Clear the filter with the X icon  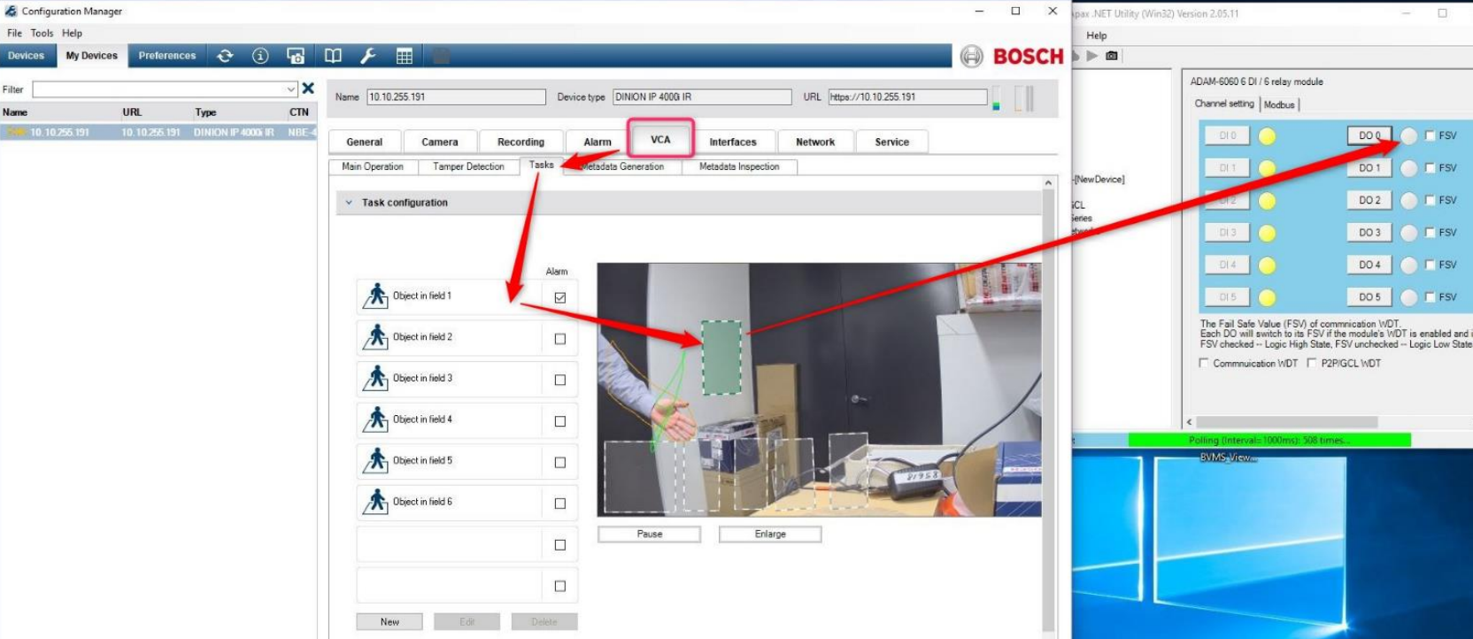point(308,89)
